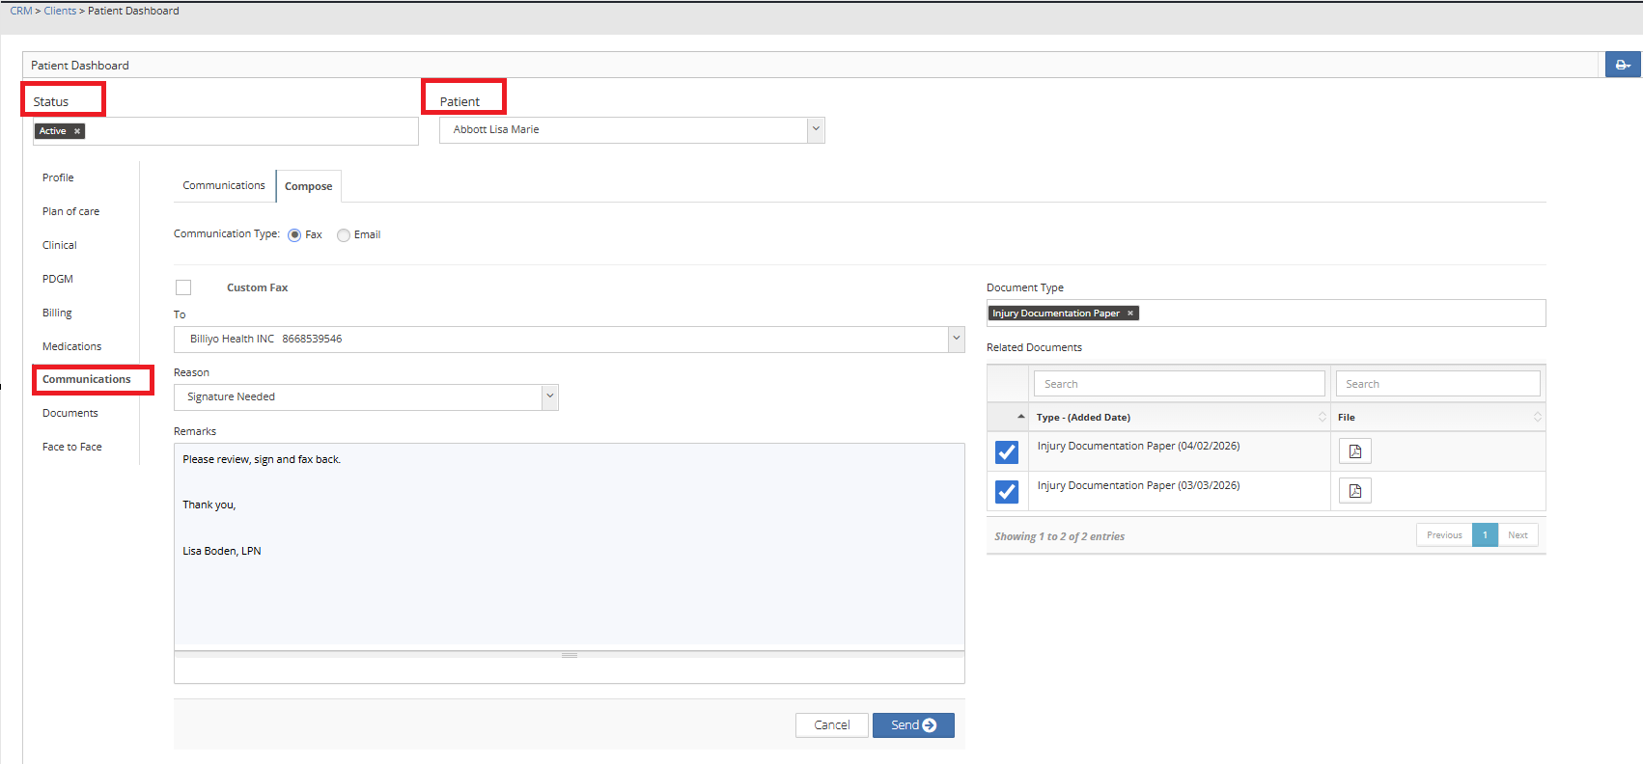Screen dimensions: 1643x764
Task: Open the To recipient dropdown
Action: coord(956,339)
